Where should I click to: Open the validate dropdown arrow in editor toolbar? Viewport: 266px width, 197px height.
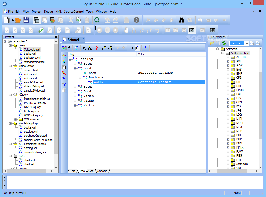coord(69,48)
